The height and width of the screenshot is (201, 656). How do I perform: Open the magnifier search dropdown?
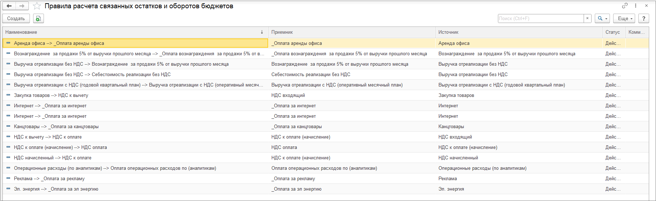coord(602,18)
